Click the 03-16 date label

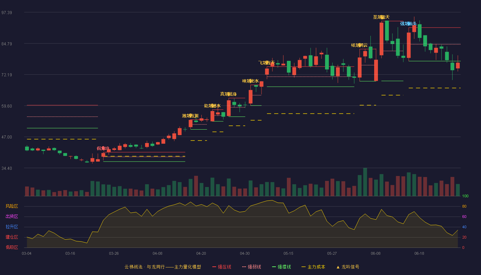(70, 253)
